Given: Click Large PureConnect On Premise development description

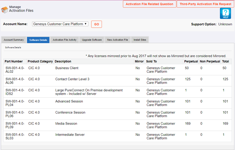Looking at the screenshot, I should [x=89, y=92].
